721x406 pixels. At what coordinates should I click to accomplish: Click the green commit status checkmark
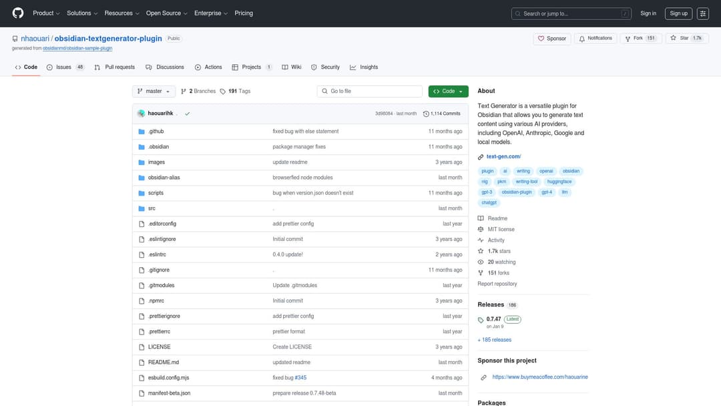coord(187,114)
